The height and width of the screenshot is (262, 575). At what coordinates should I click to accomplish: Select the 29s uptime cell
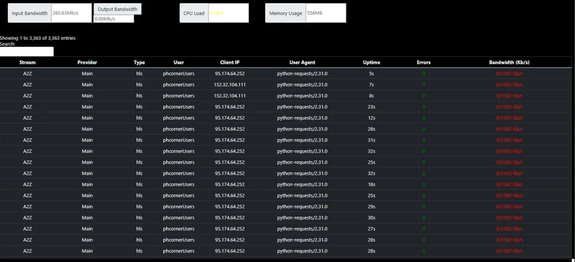click(371, 207)
